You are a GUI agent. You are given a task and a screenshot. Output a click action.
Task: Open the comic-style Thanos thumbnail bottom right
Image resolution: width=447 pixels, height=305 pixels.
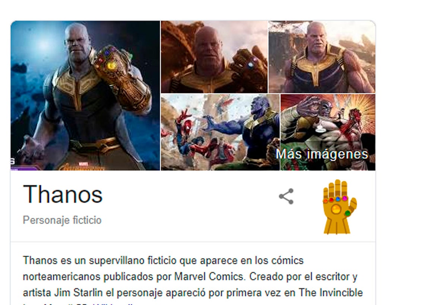328,132
